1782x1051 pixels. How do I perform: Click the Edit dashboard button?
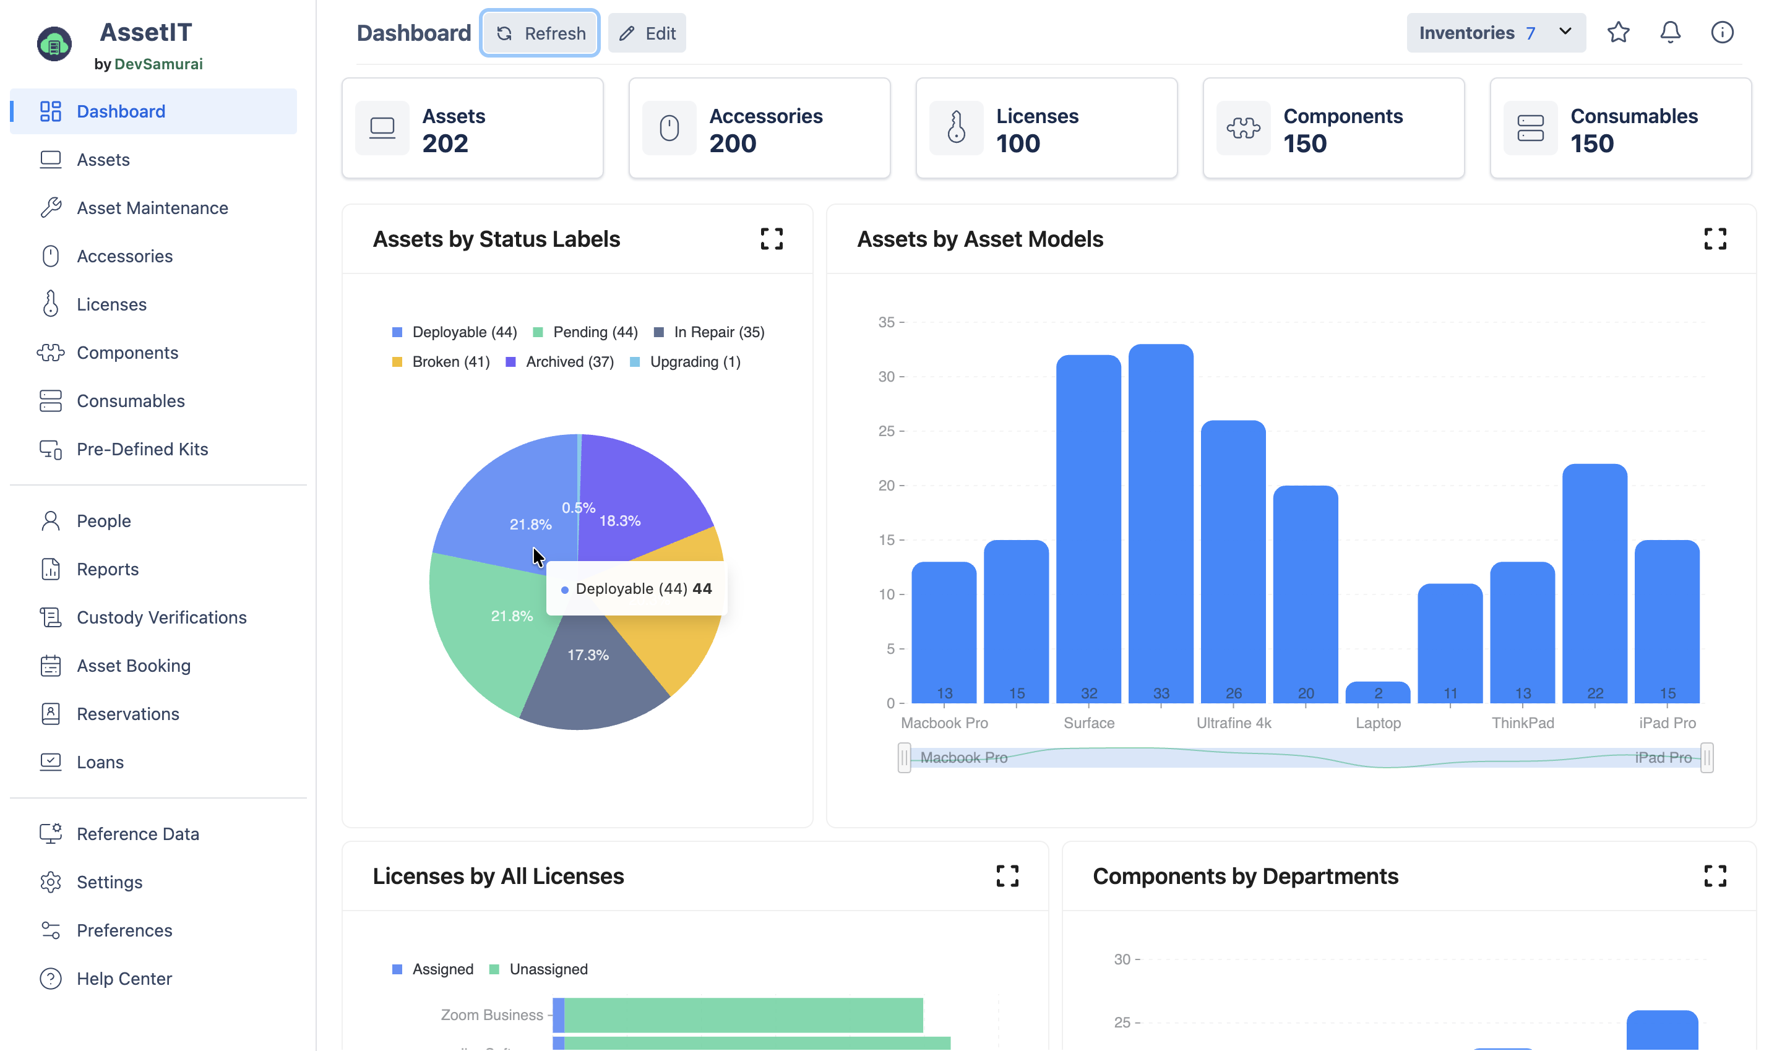(x=647, y=33)
